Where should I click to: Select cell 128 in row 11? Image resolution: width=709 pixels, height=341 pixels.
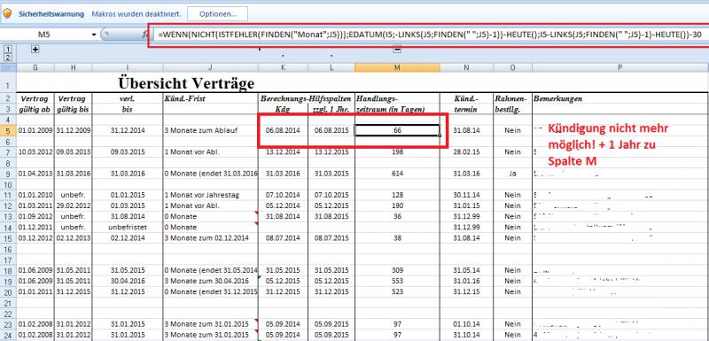pos(397,195)
